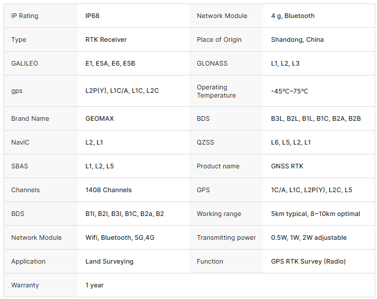Click the -45℃~75℃ temperature value
This screenshot has width=377, height=299.
(x=289, y=91)
